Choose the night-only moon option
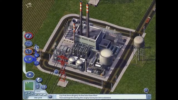 36,55
